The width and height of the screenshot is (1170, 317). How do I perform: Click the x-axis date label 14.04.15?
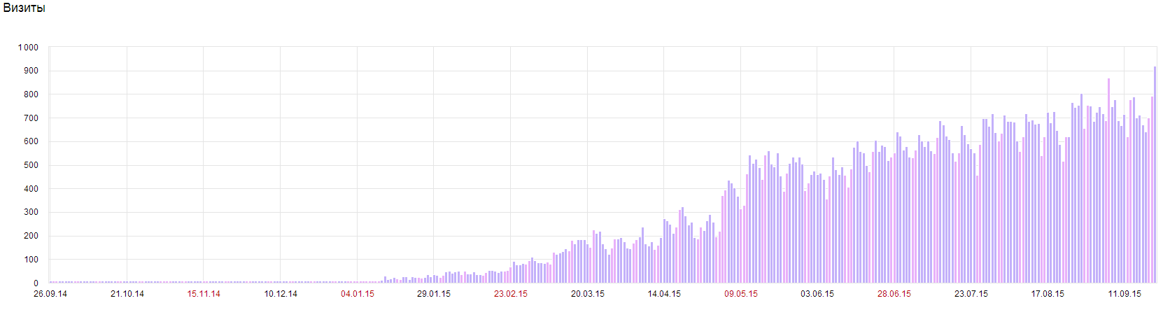coord(664,294)
